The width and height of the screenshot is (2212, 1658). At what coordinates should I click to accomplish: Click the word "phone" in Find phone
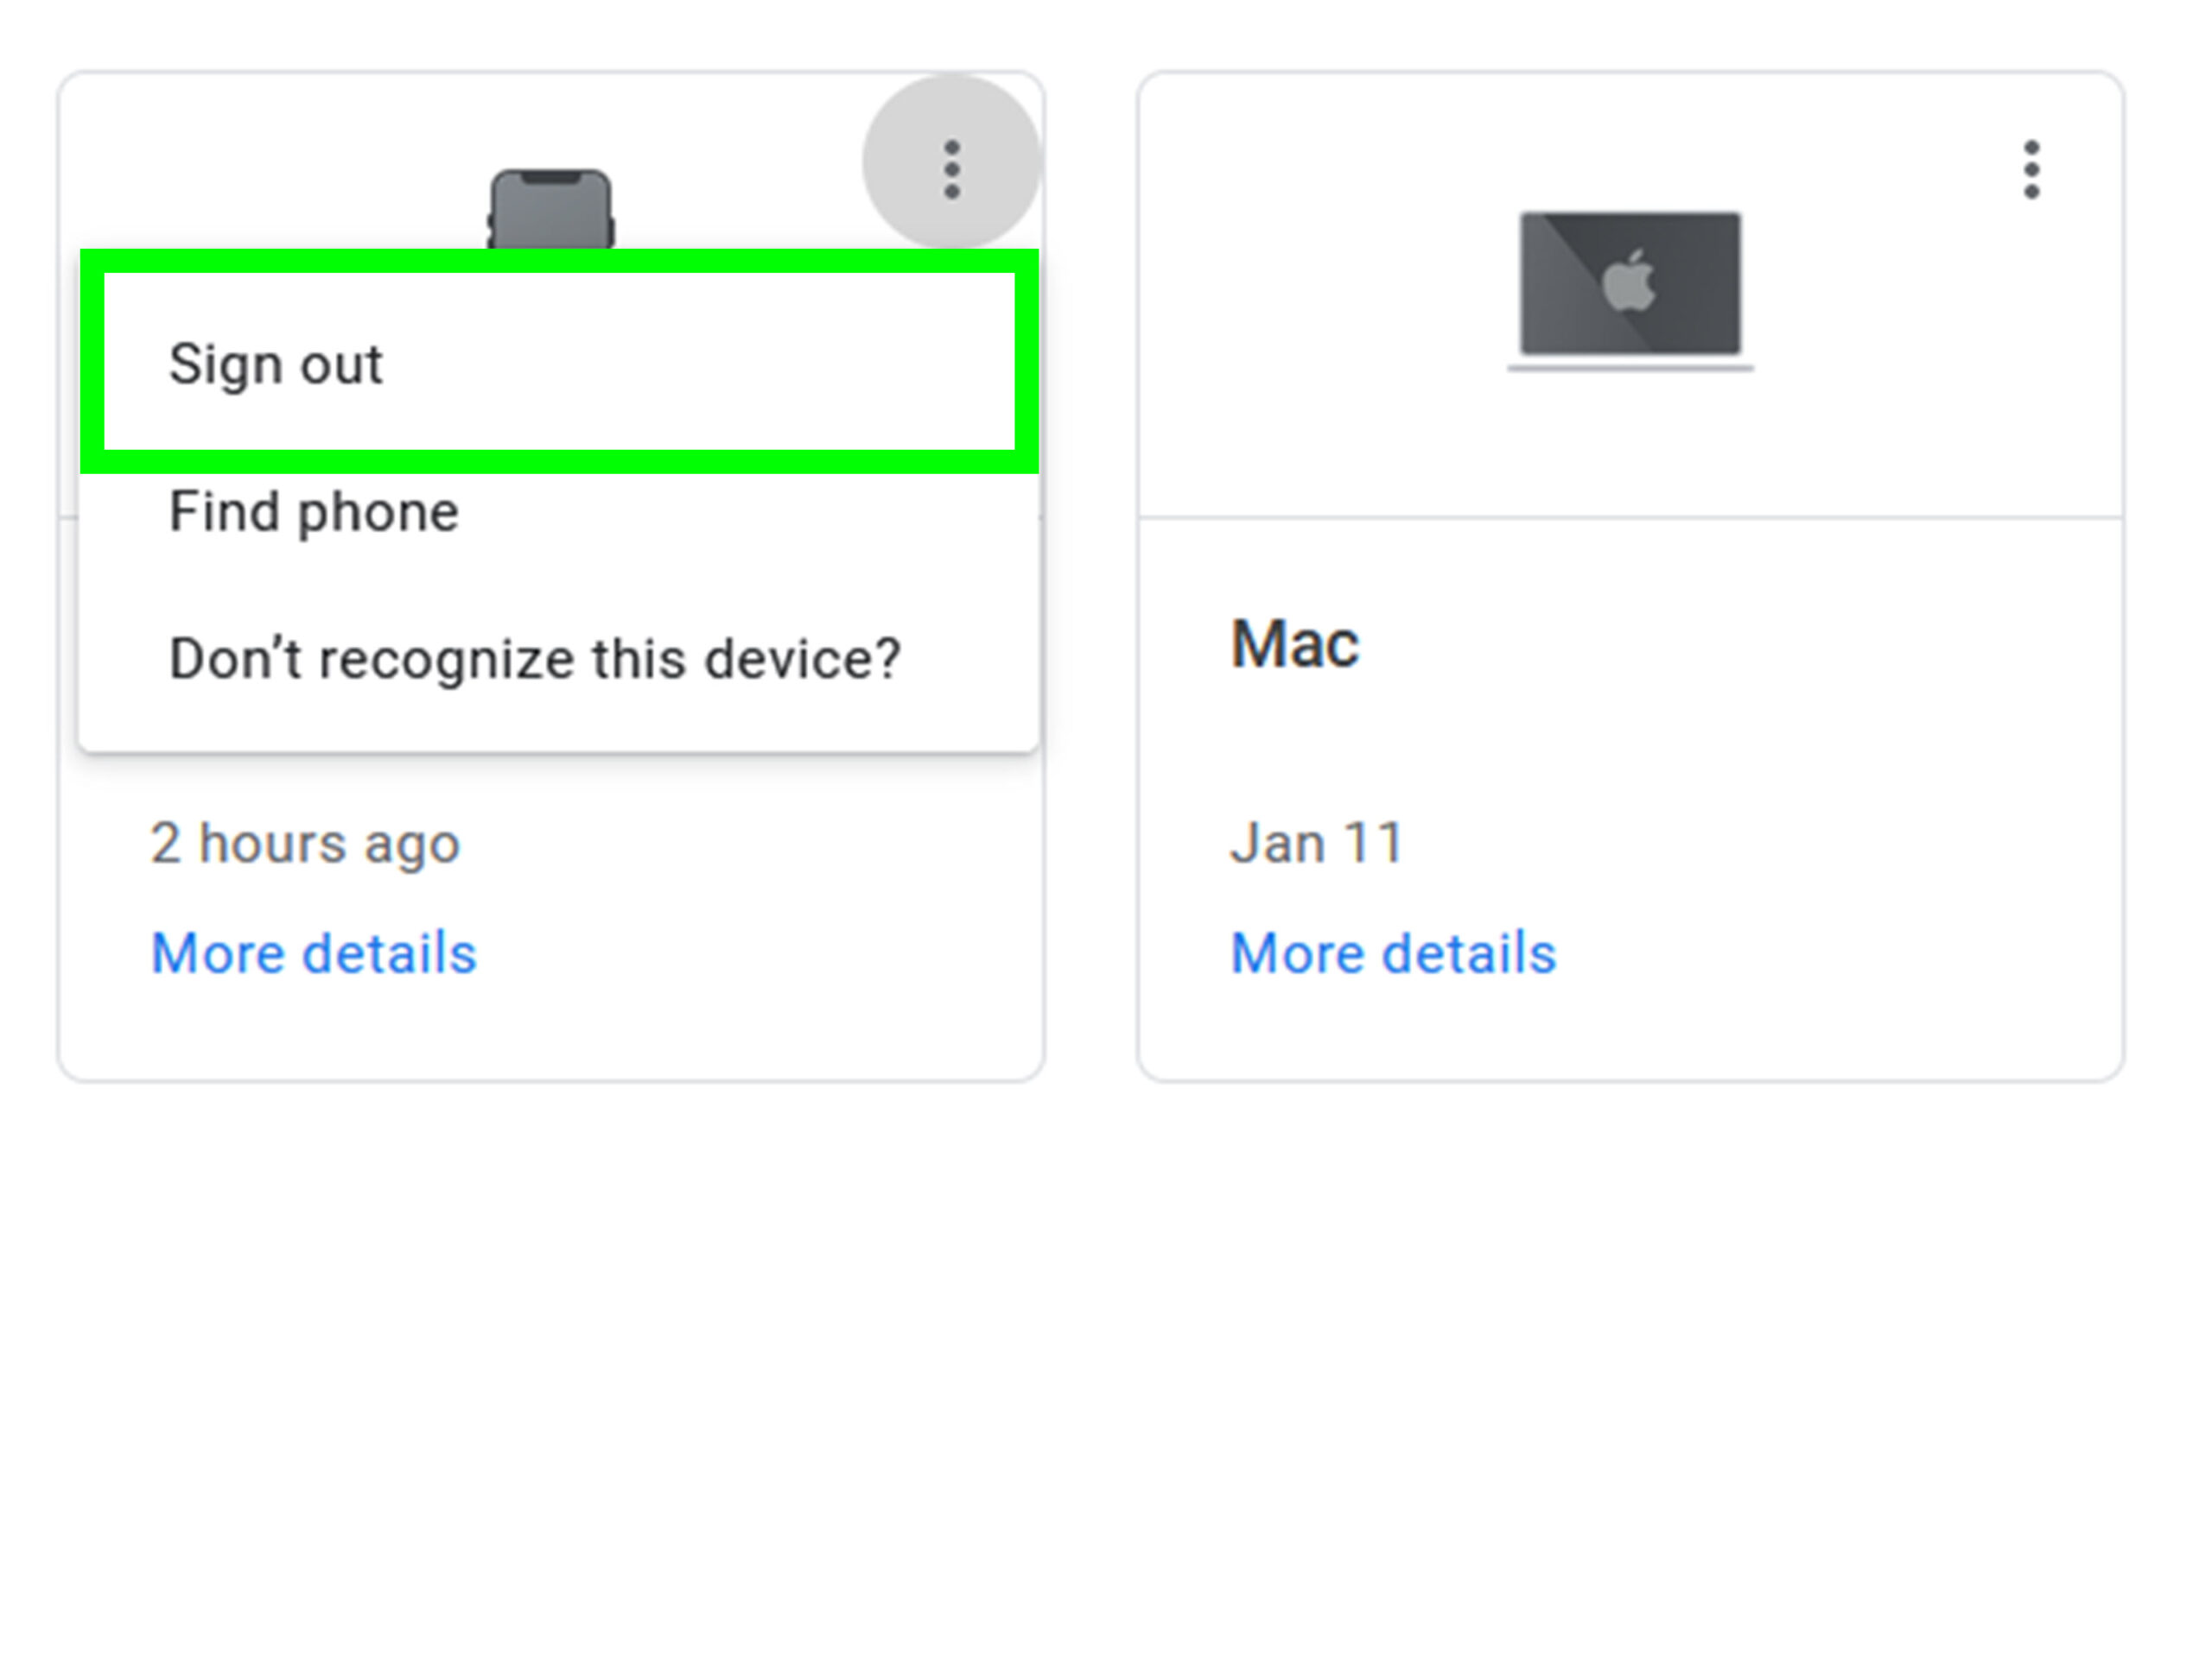(378, 512)
